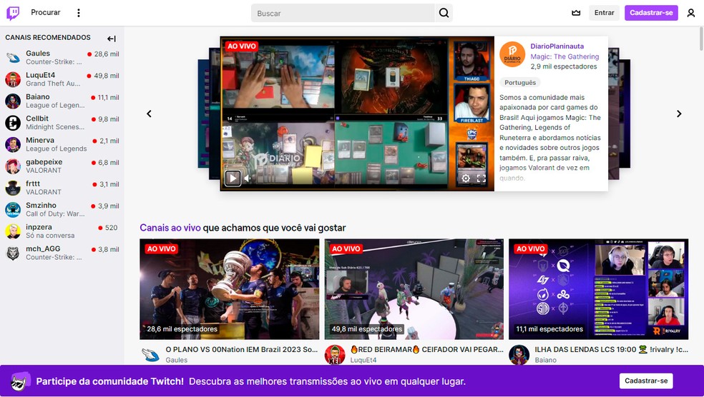Click the Baiano avatar beneath the stream card

(x=519, y=354)
